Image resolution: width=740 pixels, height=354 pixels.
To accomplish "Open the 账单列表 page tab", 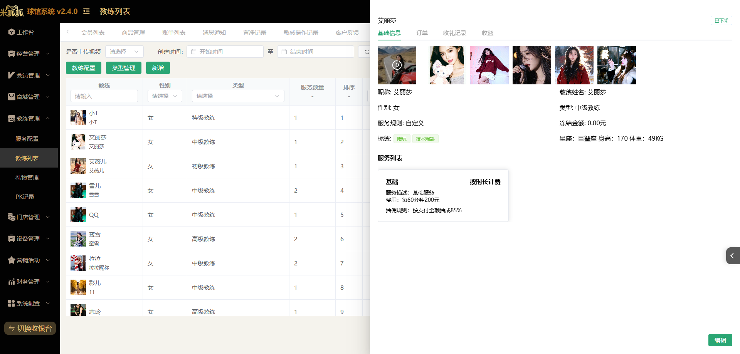I will (174, 33).
